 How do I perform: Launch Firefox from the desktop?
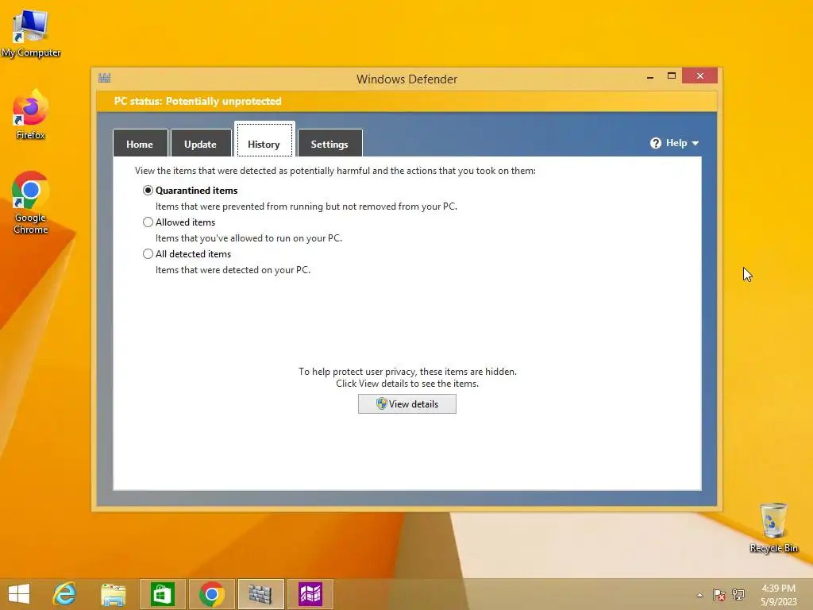pyautogui.click(x=31, y=115)
